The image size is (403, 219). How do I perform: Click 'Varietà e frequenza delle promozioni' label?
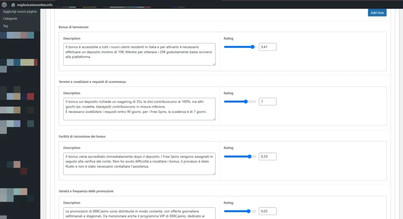coord(86,191)
